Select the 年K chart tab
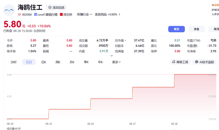 click(x=100, y=62)
